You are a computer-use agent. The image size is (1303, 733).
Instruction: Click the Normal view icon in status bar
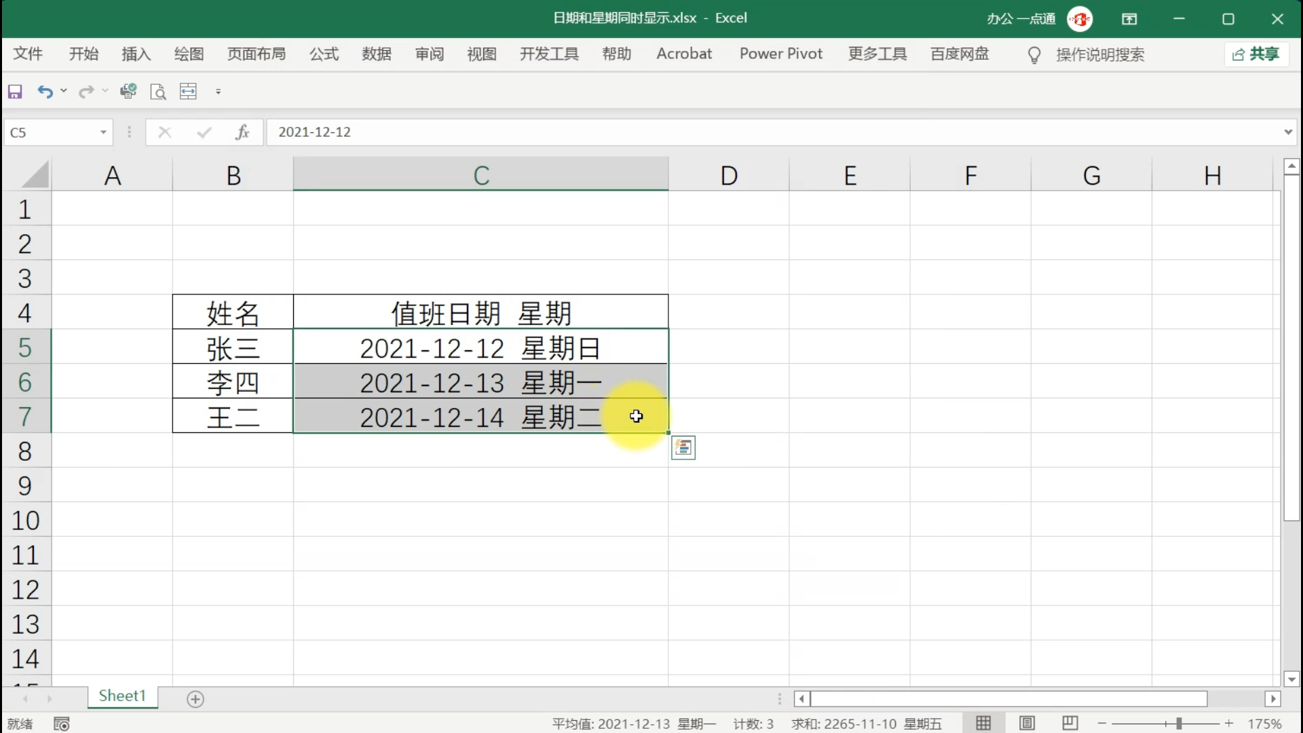[x=984, y=723]
